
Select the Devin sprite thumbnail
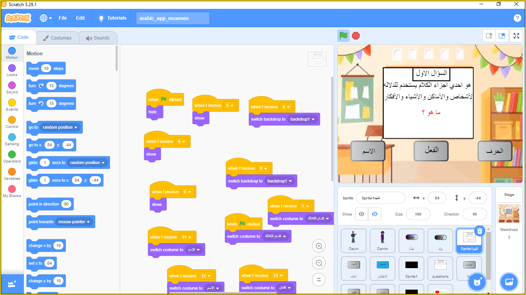tap(353, 241)
